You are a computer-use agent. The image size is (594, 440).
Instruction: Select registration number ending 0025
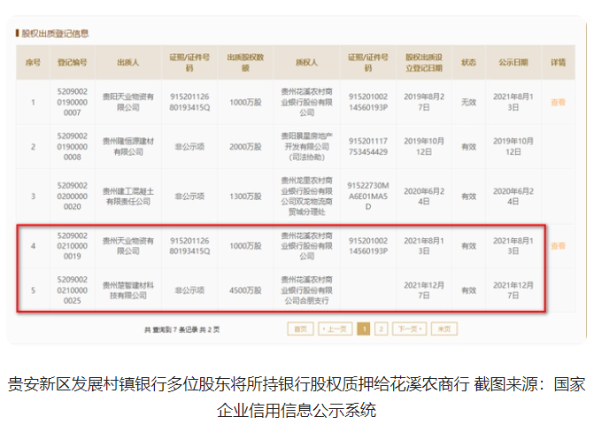(72, 290)
